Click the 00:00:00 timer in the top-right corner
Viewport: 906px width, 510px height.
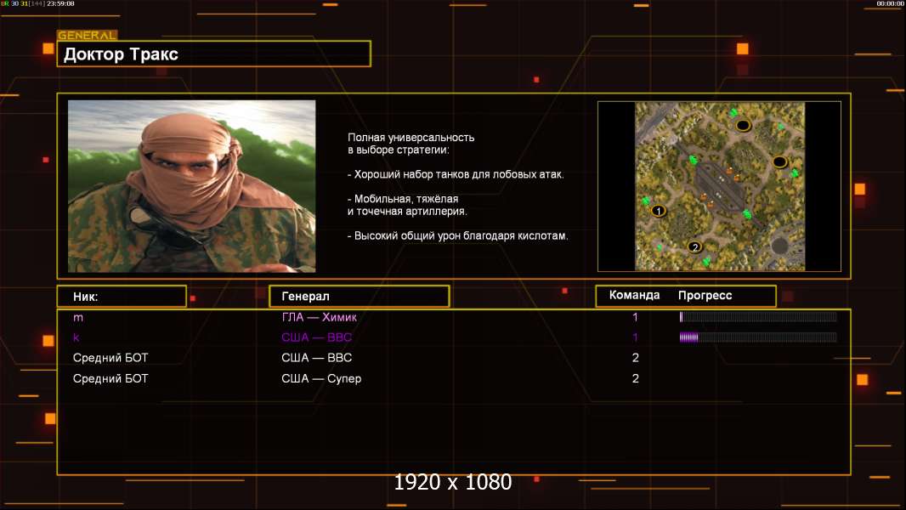pyautogui.click(x=889, y=4)
